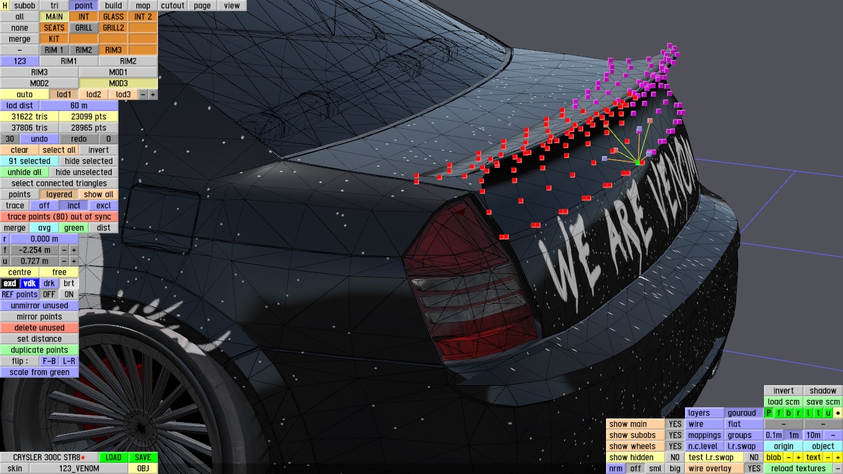The height and width of the screenshot is (474, 843).
Task: Toggle YES beside show subobs
Action: tap(675, 435)
